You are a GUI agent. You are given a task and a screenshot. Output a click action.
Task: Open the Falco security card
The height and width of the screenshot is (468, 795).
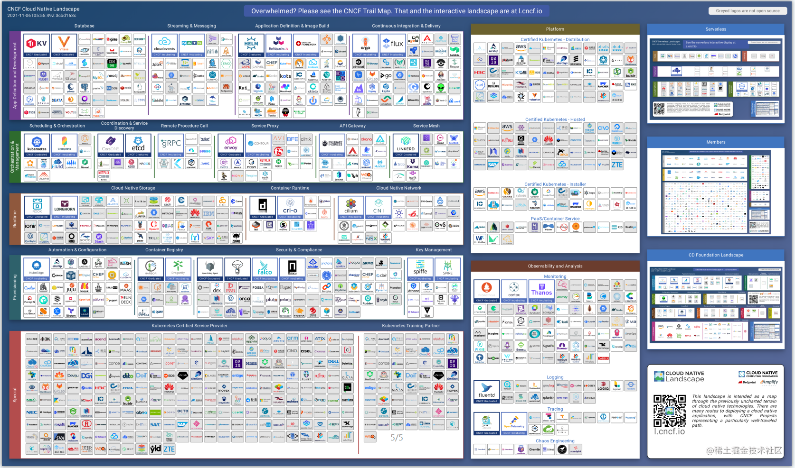click(x=265, y=269)
